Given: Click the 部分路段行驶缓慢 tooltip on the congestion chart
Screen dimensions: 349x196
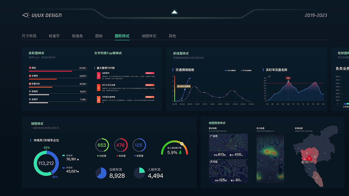Looking at the screenshot, I should [184, 86].
